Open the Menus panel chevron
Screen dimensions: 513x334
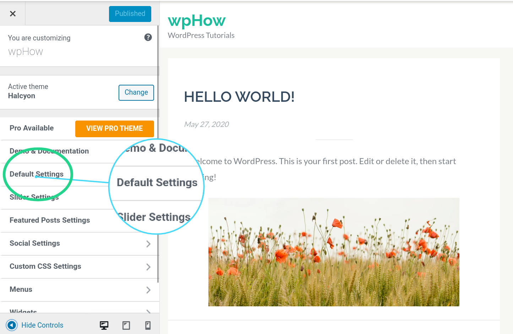tap(149, 290)
